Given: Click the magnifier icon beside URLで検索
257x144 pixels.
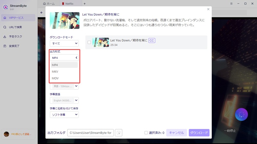Looking at the screenshot, I should pyautogui.click(x=5, y=27).
